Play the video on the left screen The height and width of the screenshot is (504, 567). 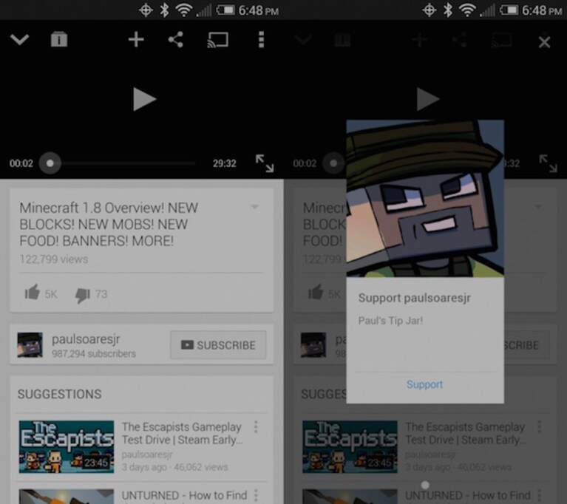tap(144, 99)
